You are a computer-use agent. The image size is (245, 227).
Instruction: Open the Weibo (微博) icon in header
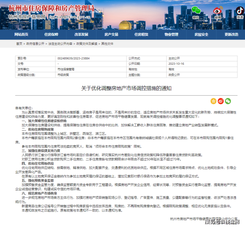[x=217, y=11]
